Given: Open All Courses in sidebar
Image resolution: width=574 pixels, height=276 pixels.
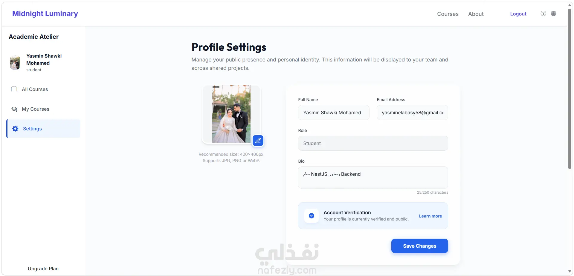Looking at the screenshot, I should coord(43,89).
